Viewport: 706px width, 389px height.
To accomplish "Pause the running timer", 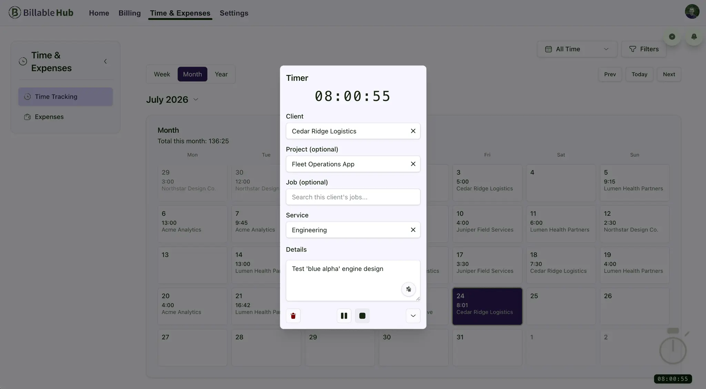I will [x=344, y=316].
